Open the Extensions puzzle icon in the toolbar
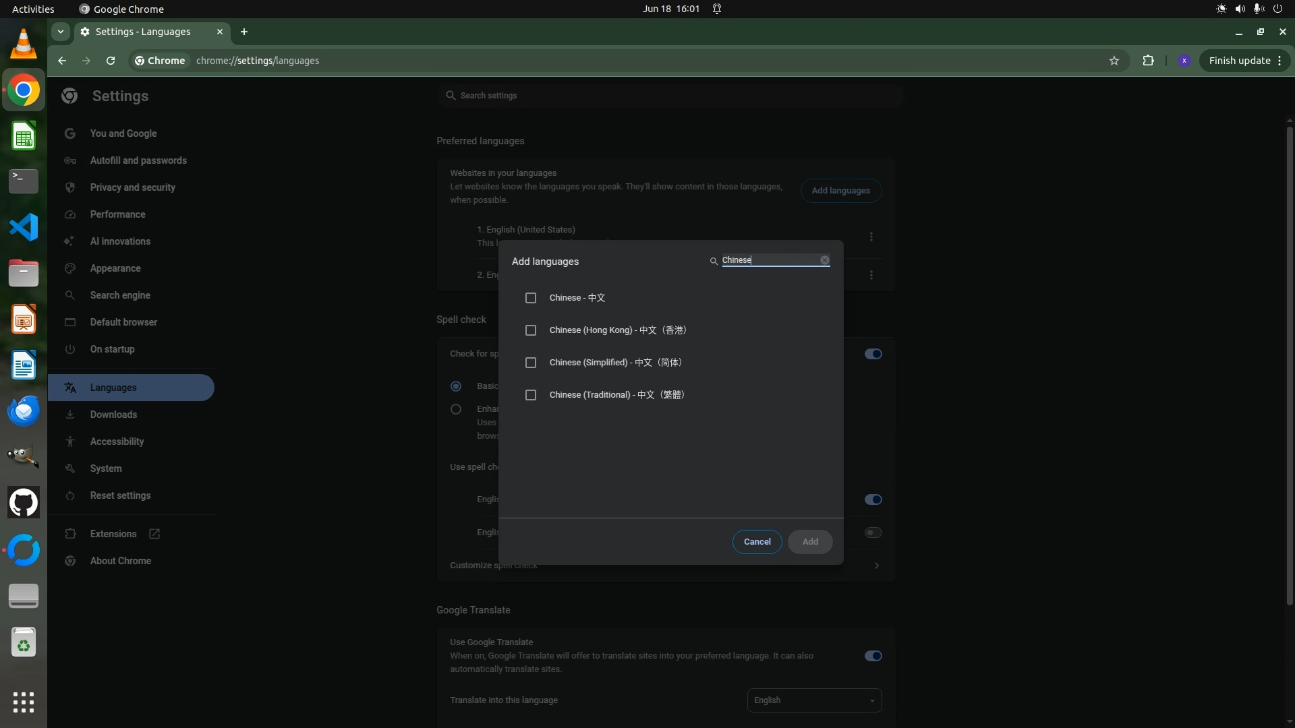1295x728 pixels. pos(1148,61)
